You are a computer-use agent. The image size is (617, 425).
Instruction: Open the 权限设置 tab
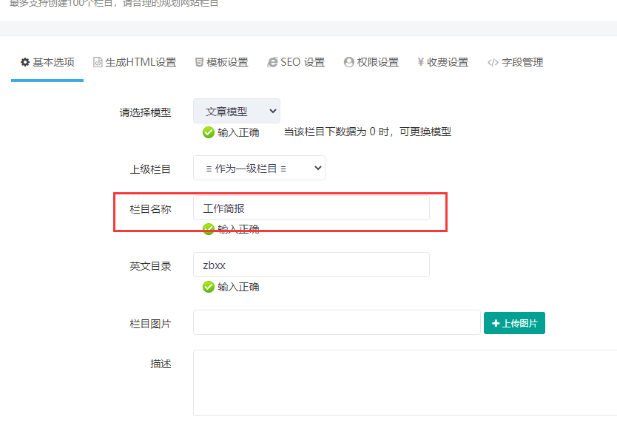click(x=371, y=63)
